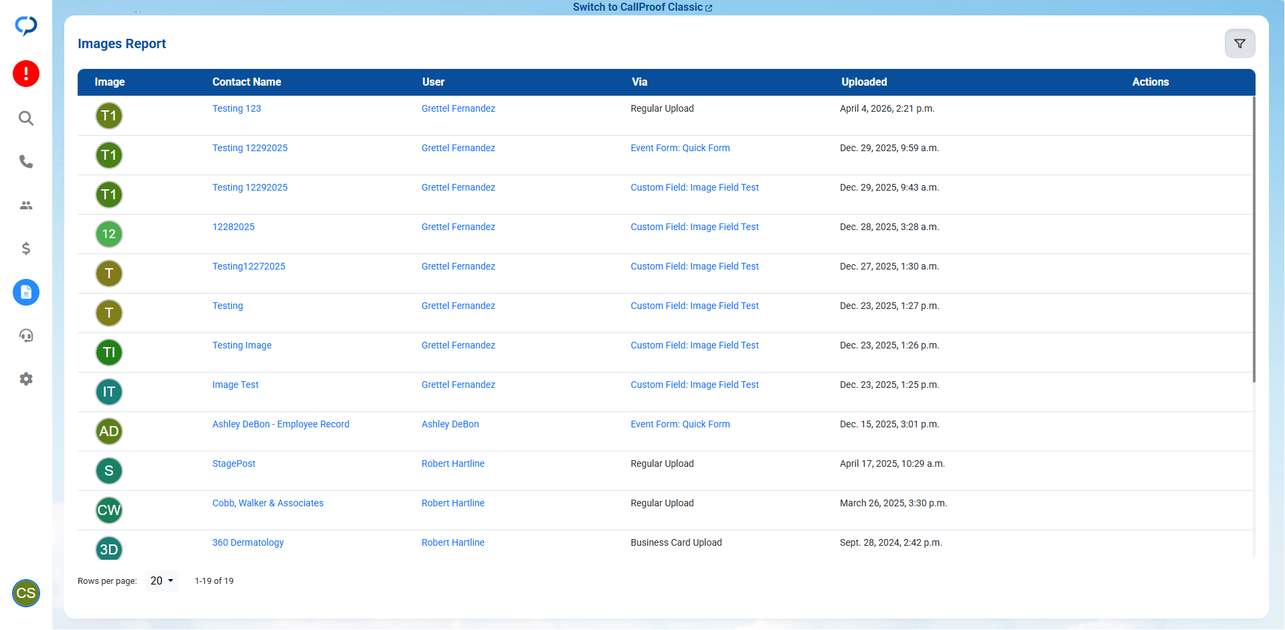Image resolution: width=1285 pixels, height=630 pixels.
Task: Open Event Form: Quick Form, Ashley DeBon row
Action: (x=680, y=424)
